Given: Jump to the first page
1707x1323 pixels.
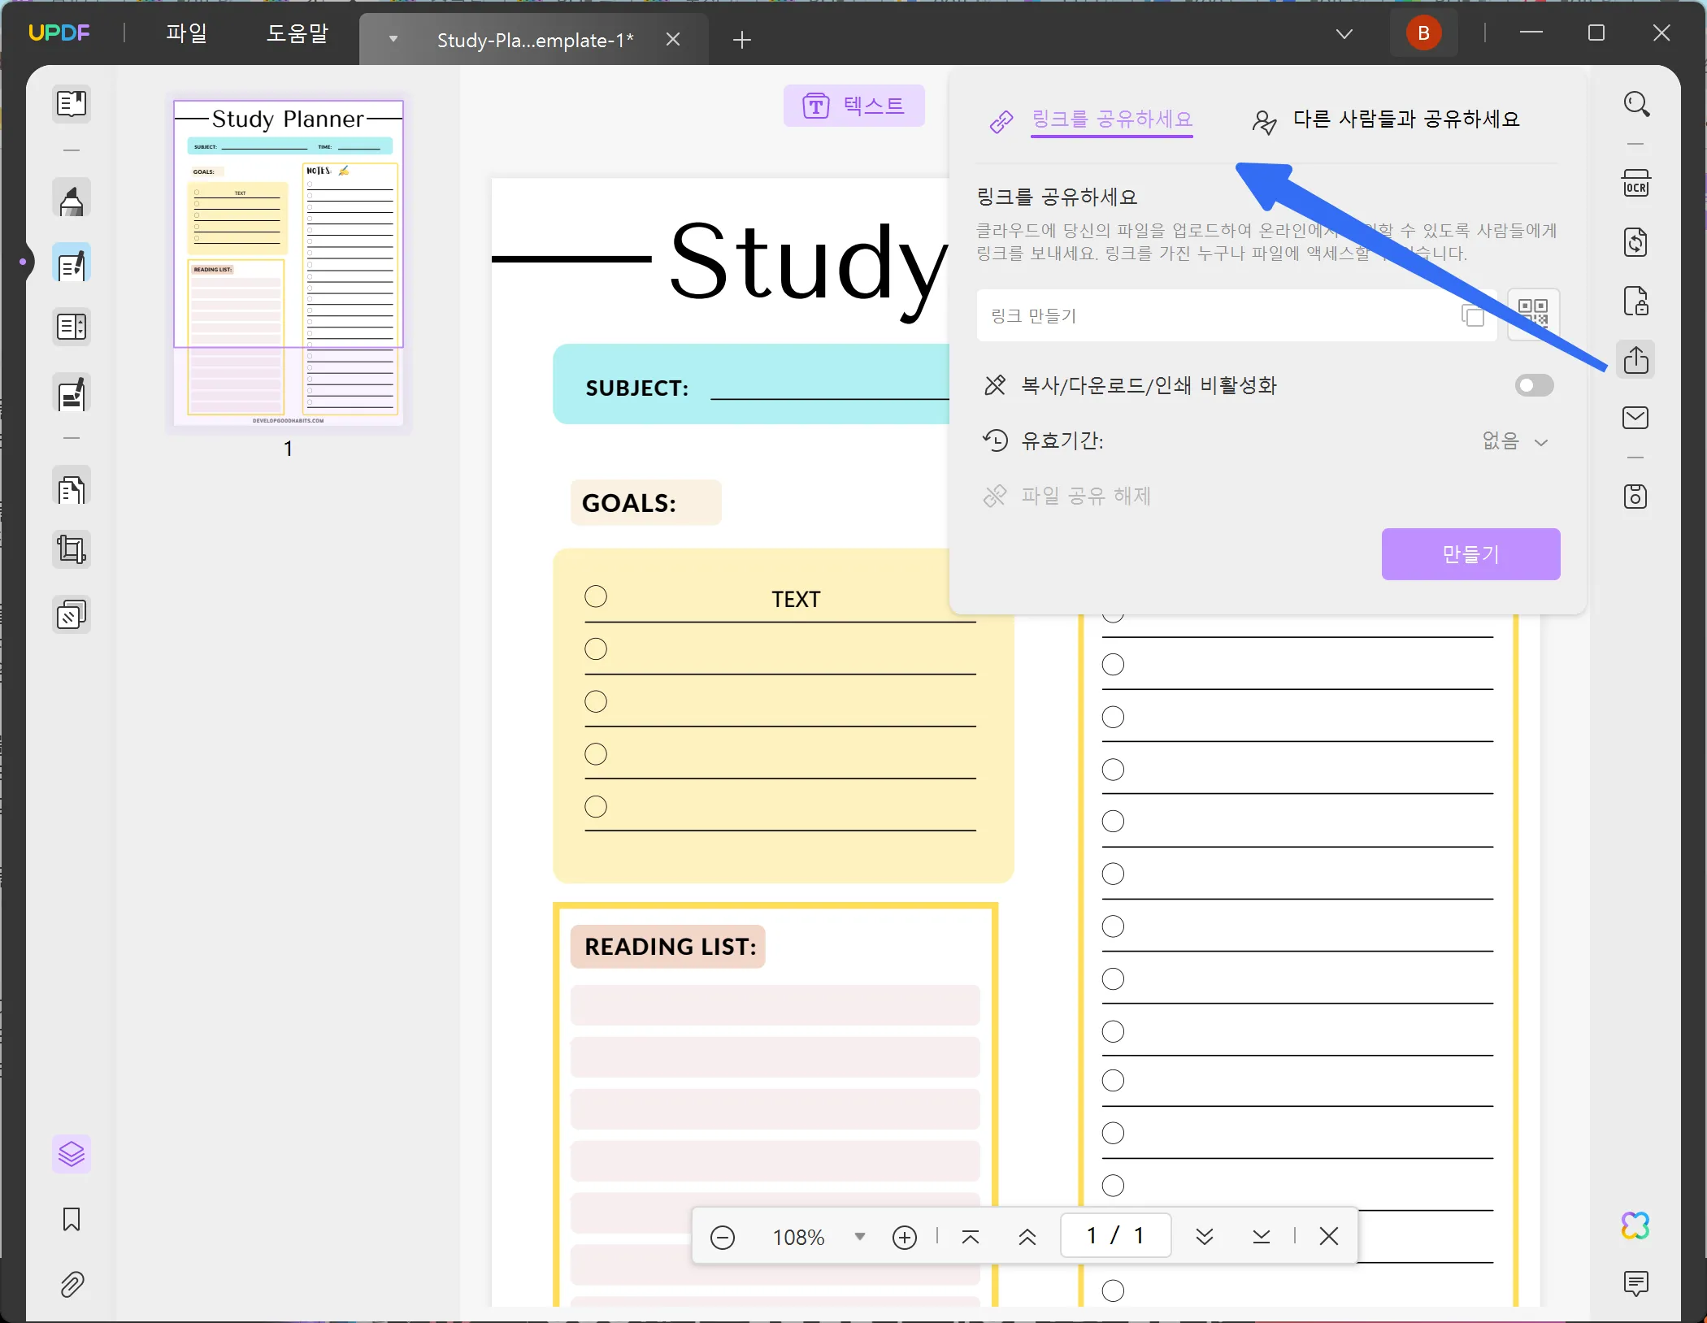Looking at the screenshot, I should click(971, 1237).
